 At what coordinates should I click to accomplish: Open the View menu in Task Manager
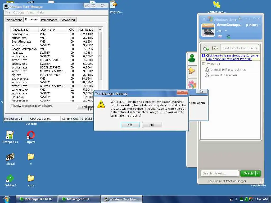point(31,12)
